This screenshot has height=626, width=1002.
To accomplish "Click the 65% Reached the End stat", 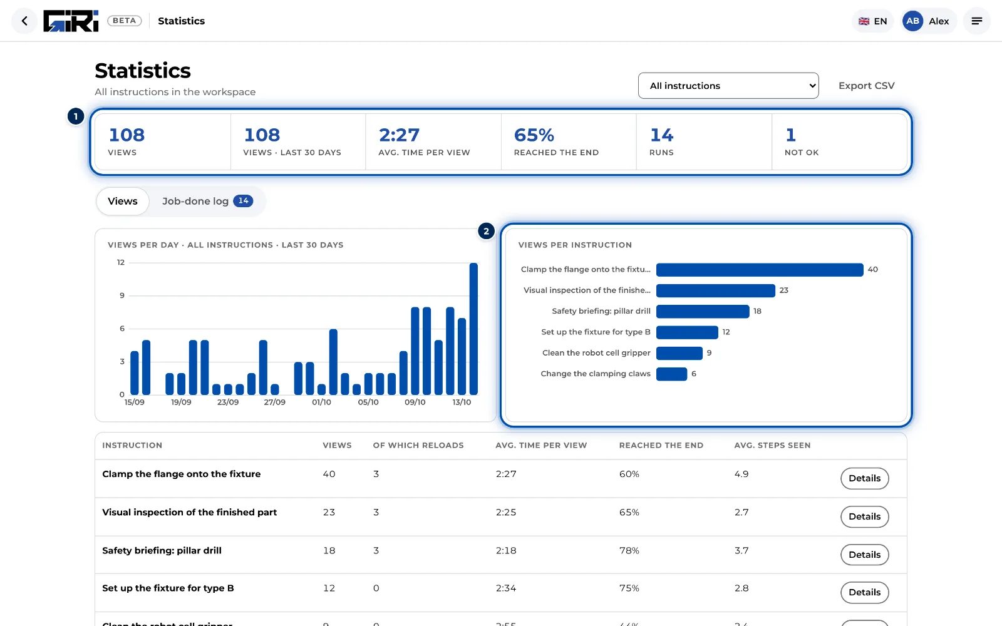I will tap(569, 141).
